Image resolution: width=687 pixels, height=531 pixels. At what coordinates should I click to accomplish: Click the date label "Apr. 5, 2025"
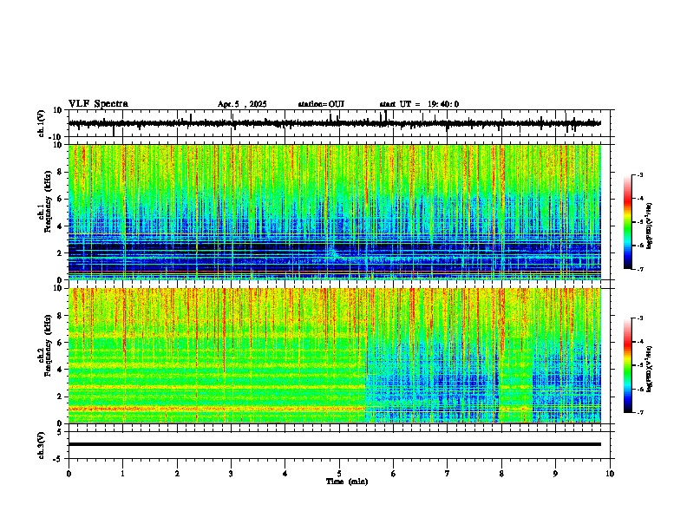pos(242,104)
